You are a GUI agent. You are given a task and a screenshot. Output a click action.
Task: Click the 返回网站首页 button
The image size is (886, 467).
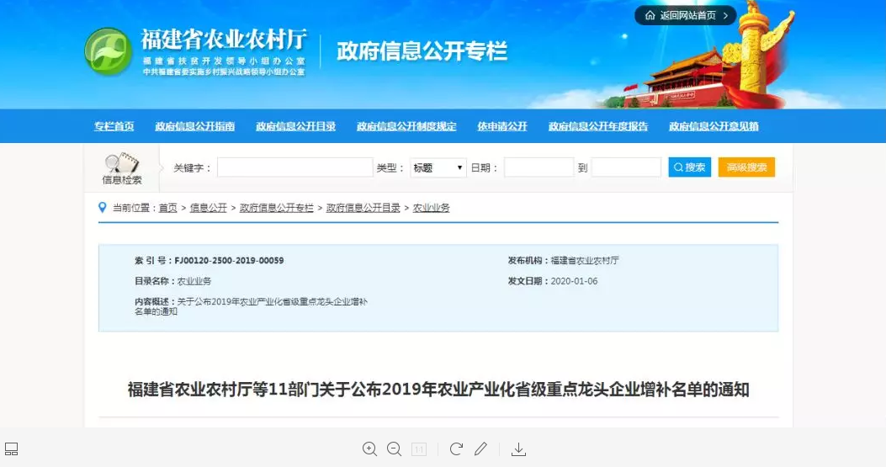pos(685,15)
